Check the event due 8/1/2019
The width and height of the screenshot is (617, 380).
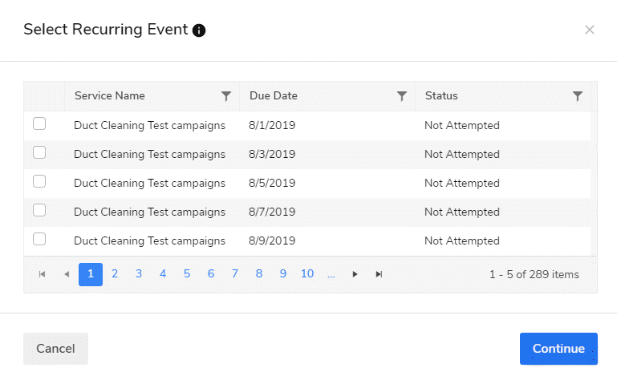tap(39, 124)
